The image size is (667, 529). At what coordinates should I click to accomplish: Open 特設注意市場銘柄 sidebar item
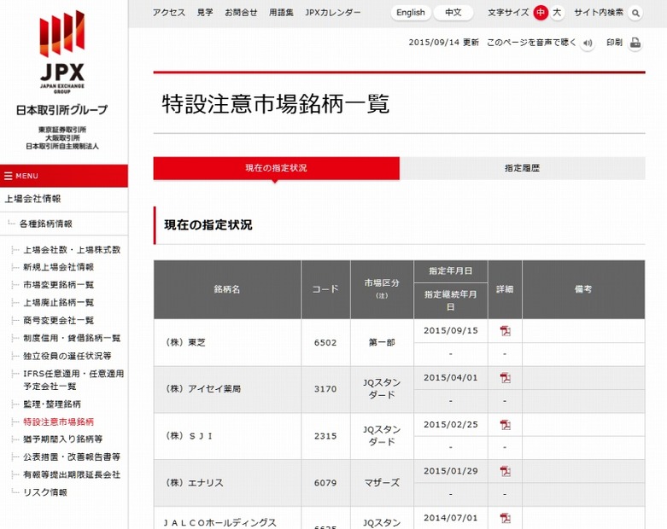pos(59,422)
